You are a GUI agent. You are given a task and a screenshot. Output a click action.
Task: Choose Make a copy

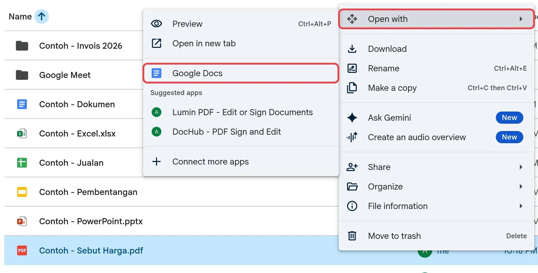tap(437, 88)
